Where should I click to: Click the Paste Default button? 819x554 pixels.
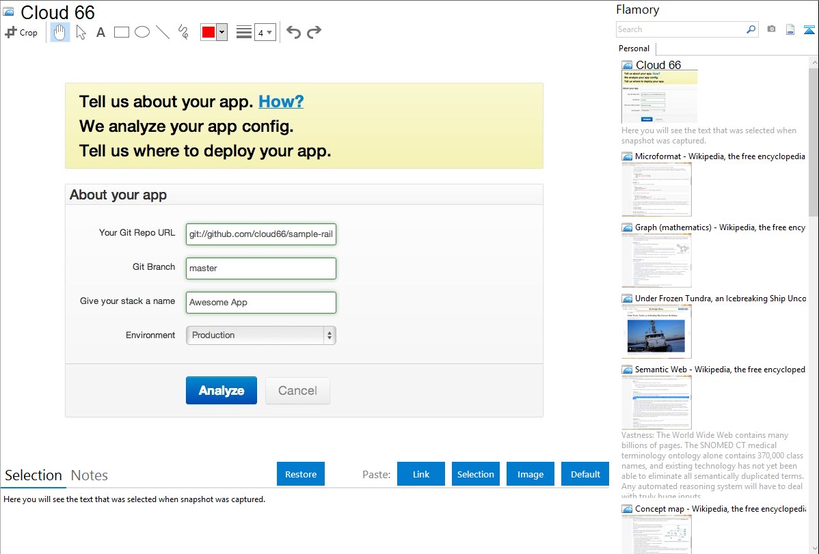585,474
